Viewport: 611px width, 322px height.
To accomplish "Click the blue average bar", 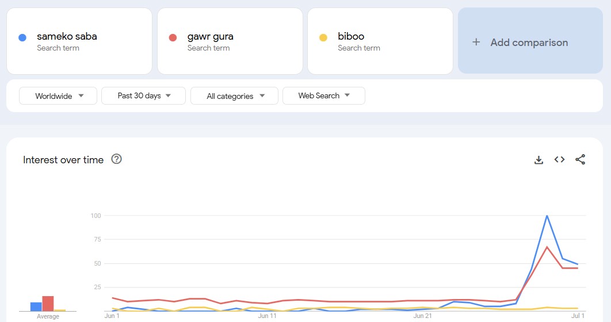I will 36,306.
